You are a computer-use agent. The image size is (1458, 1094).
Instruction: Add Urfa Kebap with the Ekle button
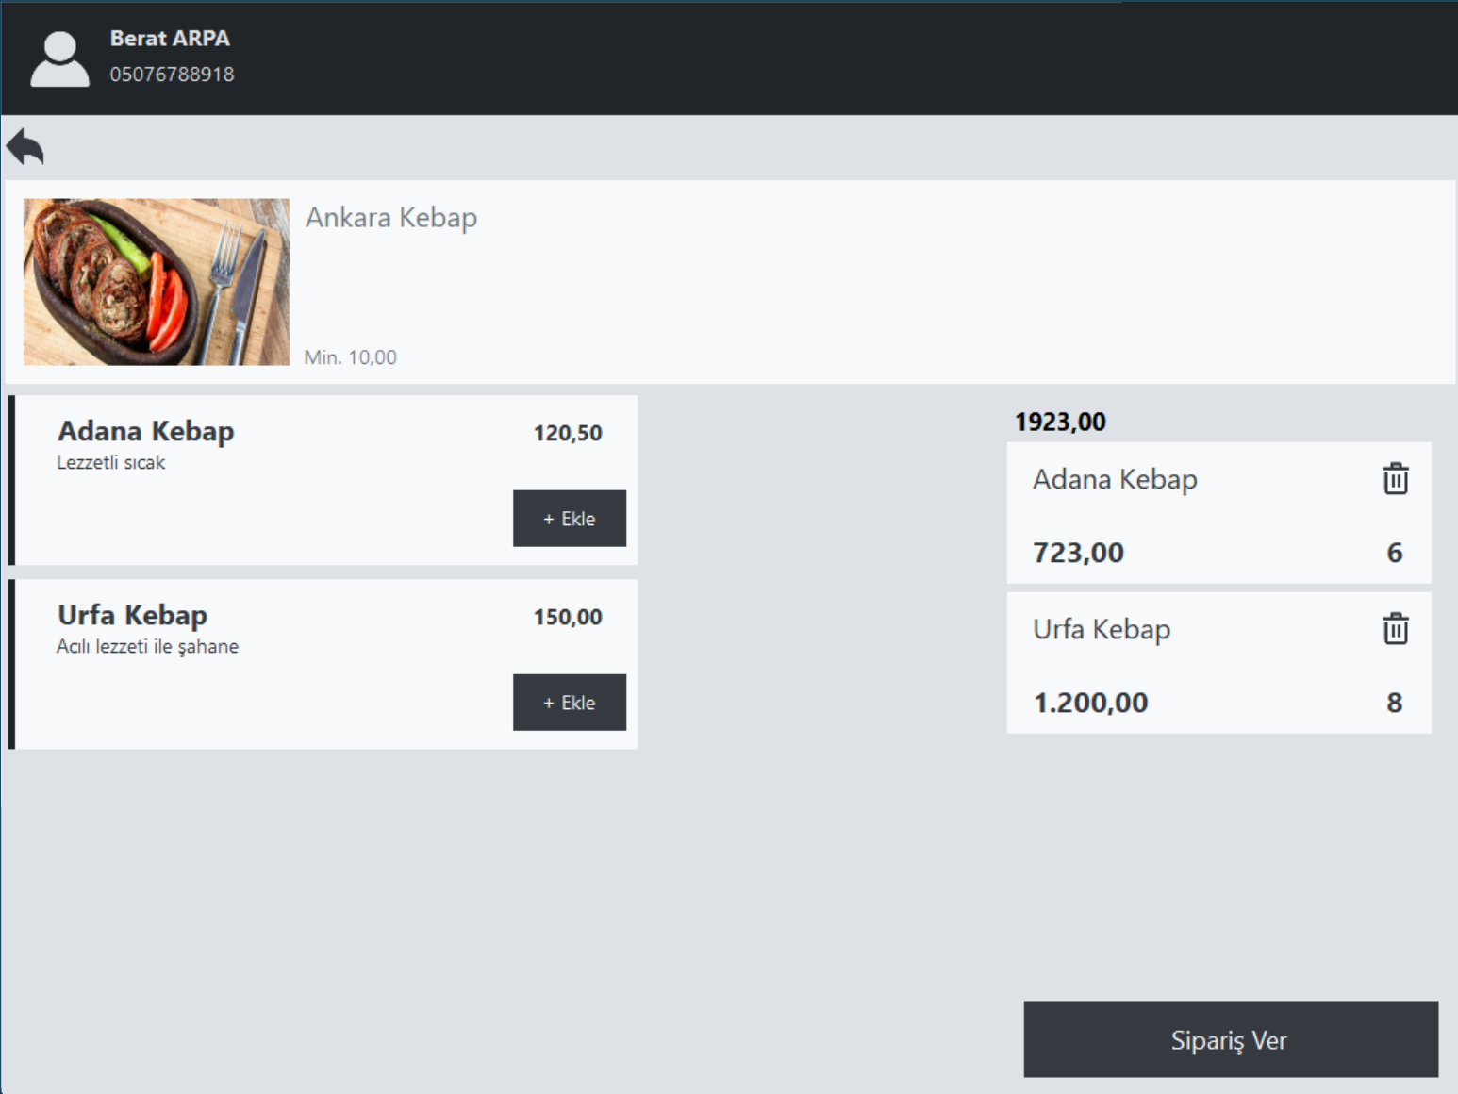click(x=569, y=702)
